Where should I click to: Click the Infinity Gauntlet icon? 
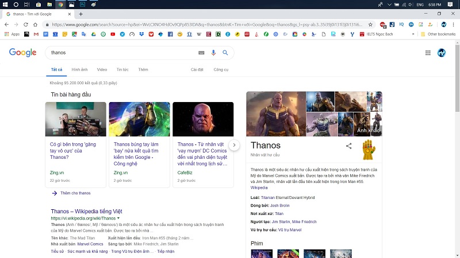369,150
